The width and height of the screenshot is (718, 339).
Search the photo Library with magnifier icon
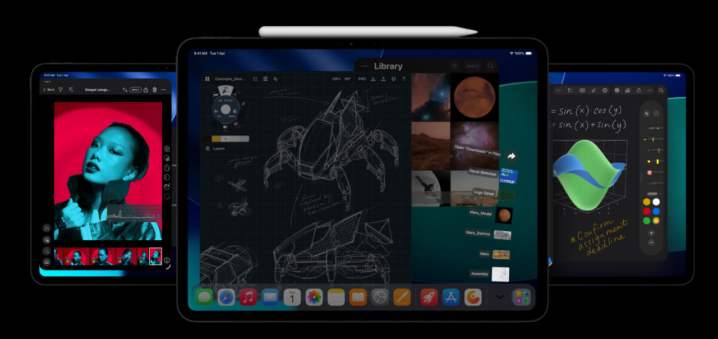(491, 66)
